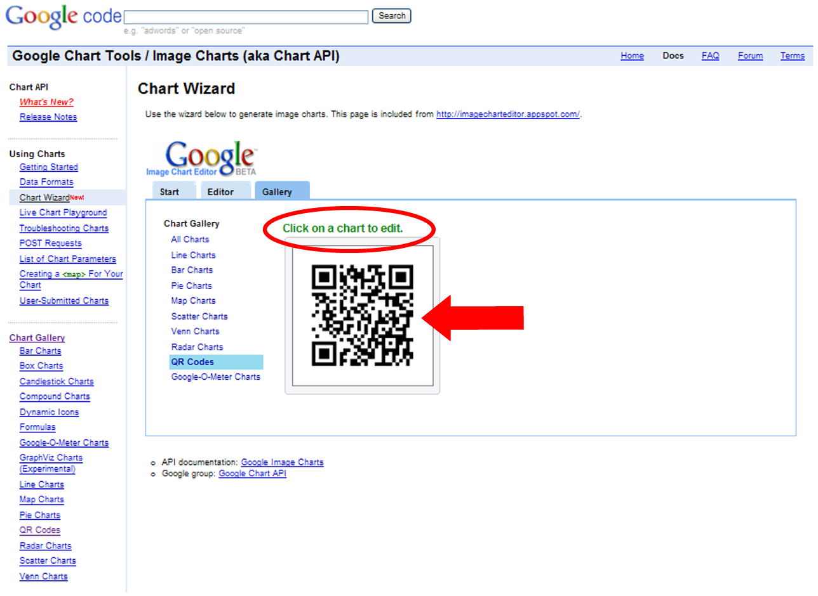Select highlighted QR Codes gallery item
818x596 pixels.
click(216, 362)
